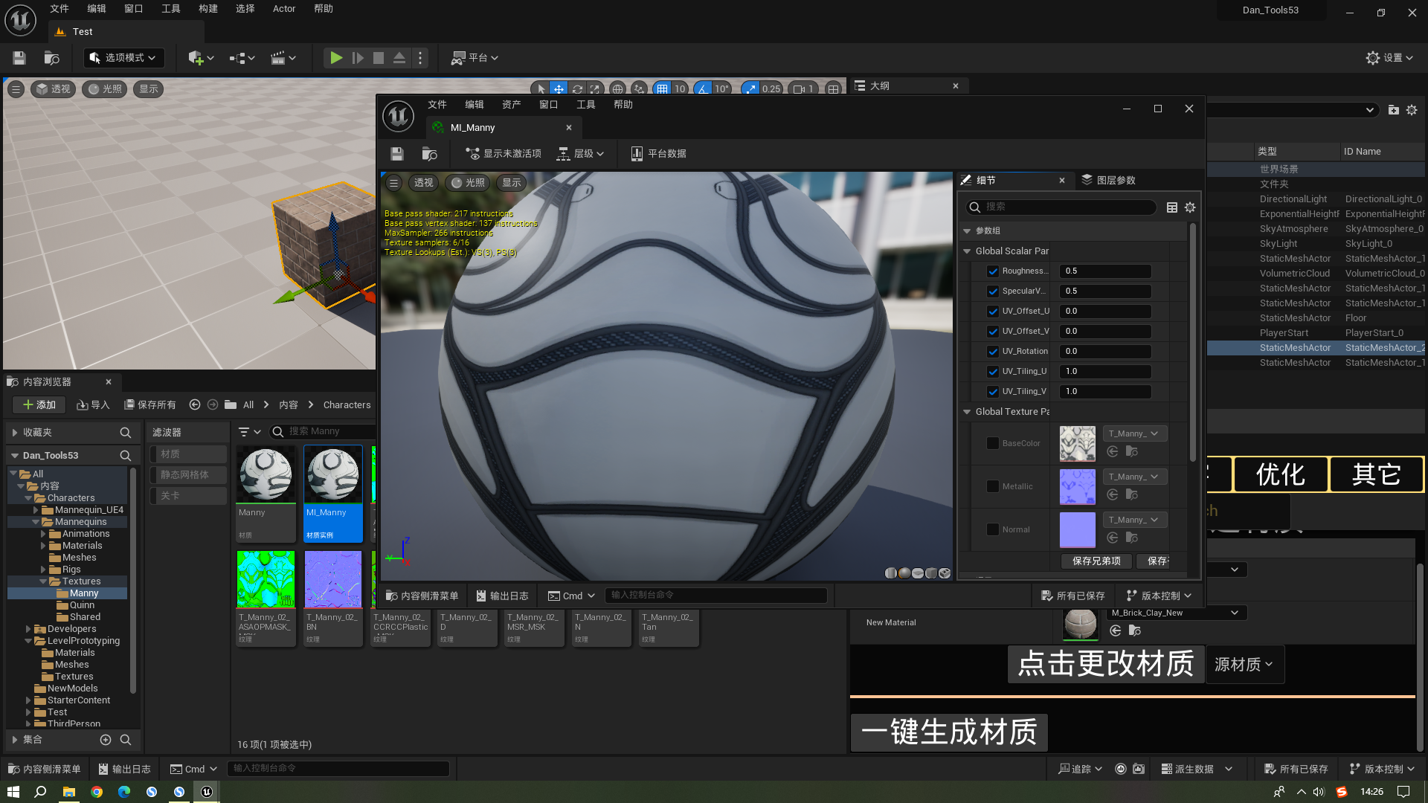Open File Explorer from taskbar

[x=68, y=792]
